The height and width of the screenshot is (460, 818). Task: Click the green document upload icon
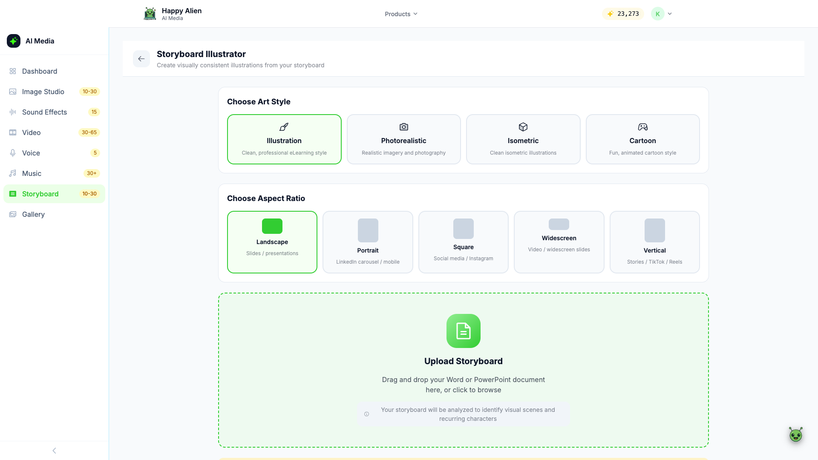click(x=463, y=331)
